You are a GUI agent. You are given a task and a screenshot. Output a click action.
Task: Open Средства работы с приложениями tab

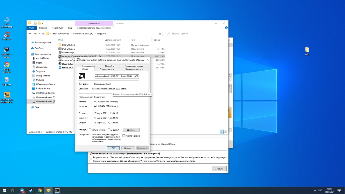click(x=94, y=28)
